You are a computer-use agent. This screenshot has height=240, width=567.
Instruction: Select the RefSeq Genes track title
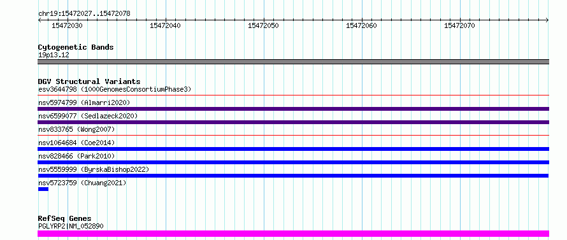[64, 218]
